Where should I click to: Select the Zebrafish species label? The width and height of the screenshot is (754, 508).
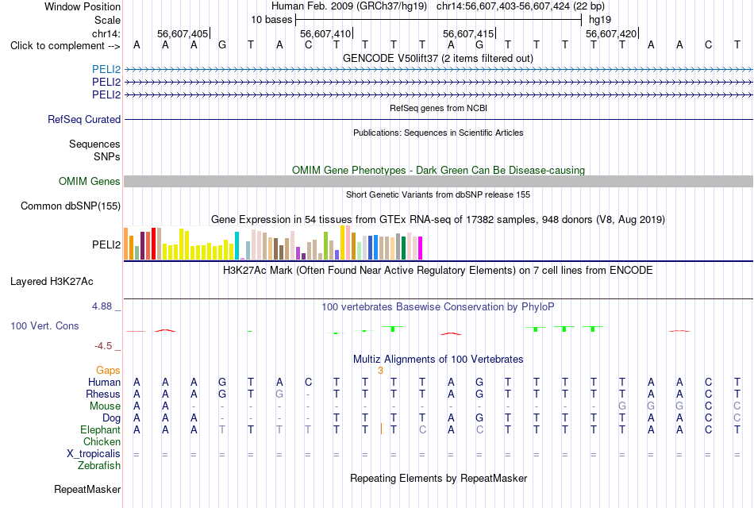(x=99, y=465)
